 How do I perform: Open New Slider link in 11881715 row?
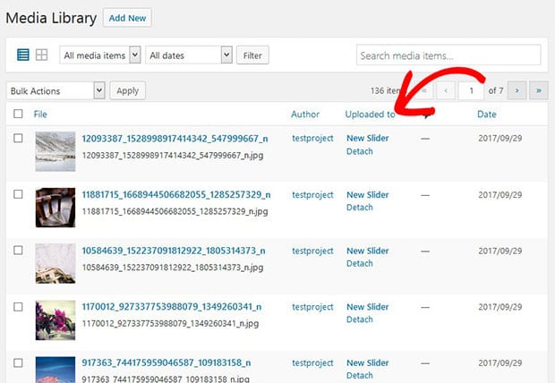[x=368, y=195]
